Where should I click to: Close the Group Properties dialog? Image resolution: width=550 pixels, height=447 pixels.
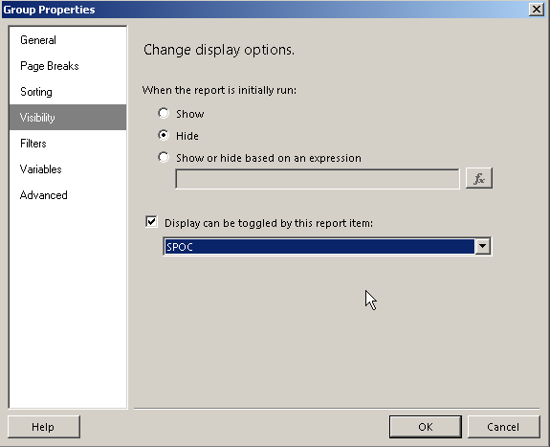pyautogui.click(x=537, y=10)
